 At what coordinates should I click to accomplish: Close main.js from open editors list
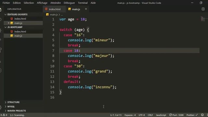coord(9,23)
